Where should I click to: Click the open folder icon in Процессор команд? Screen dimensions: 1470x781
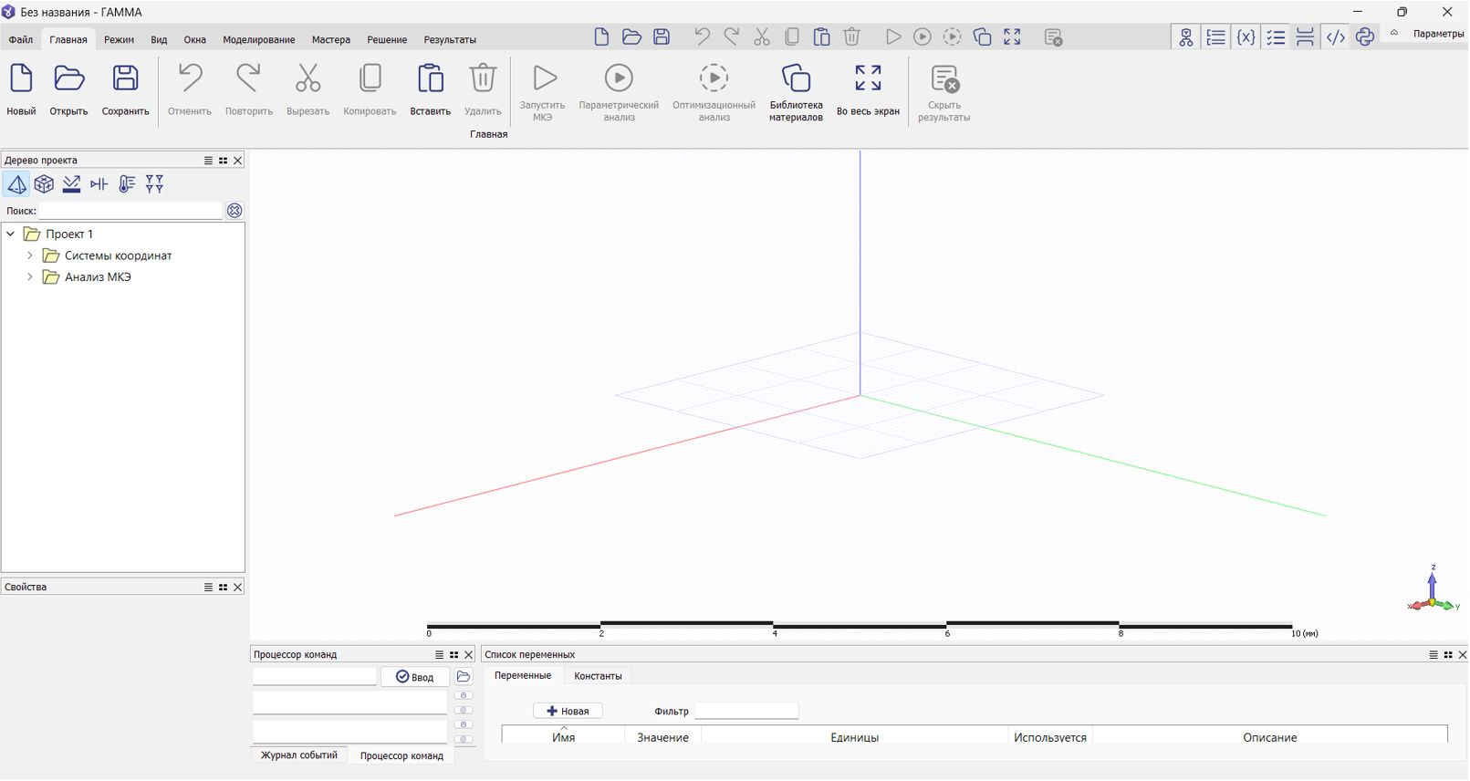point(464,677)
